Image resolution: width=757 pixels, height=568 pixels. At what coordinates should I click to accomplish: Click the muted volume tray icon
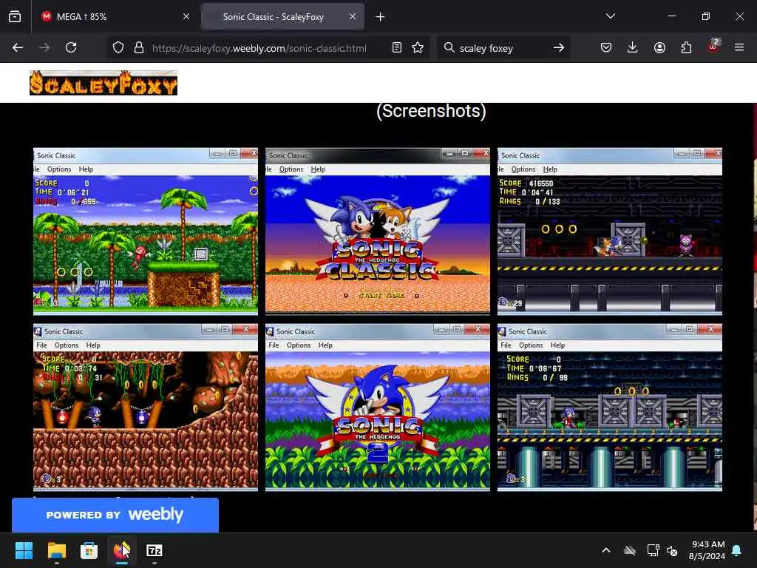point(672,550)
